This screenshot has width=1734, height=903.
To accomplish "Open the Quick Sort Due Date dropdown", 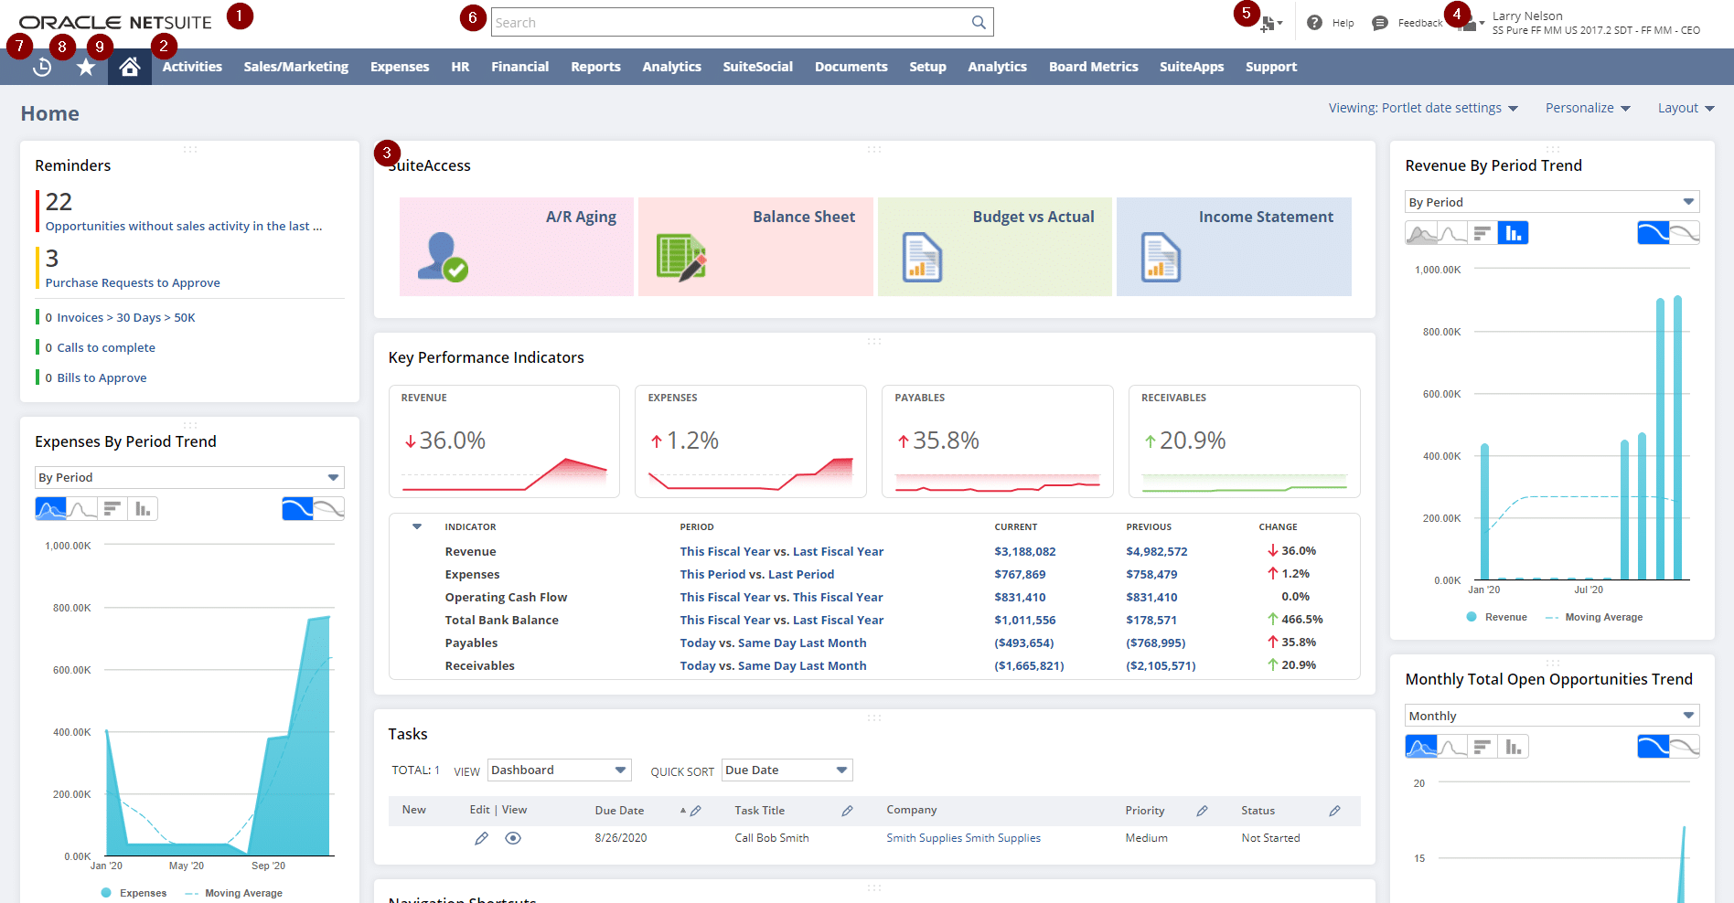I will (786, 770).
